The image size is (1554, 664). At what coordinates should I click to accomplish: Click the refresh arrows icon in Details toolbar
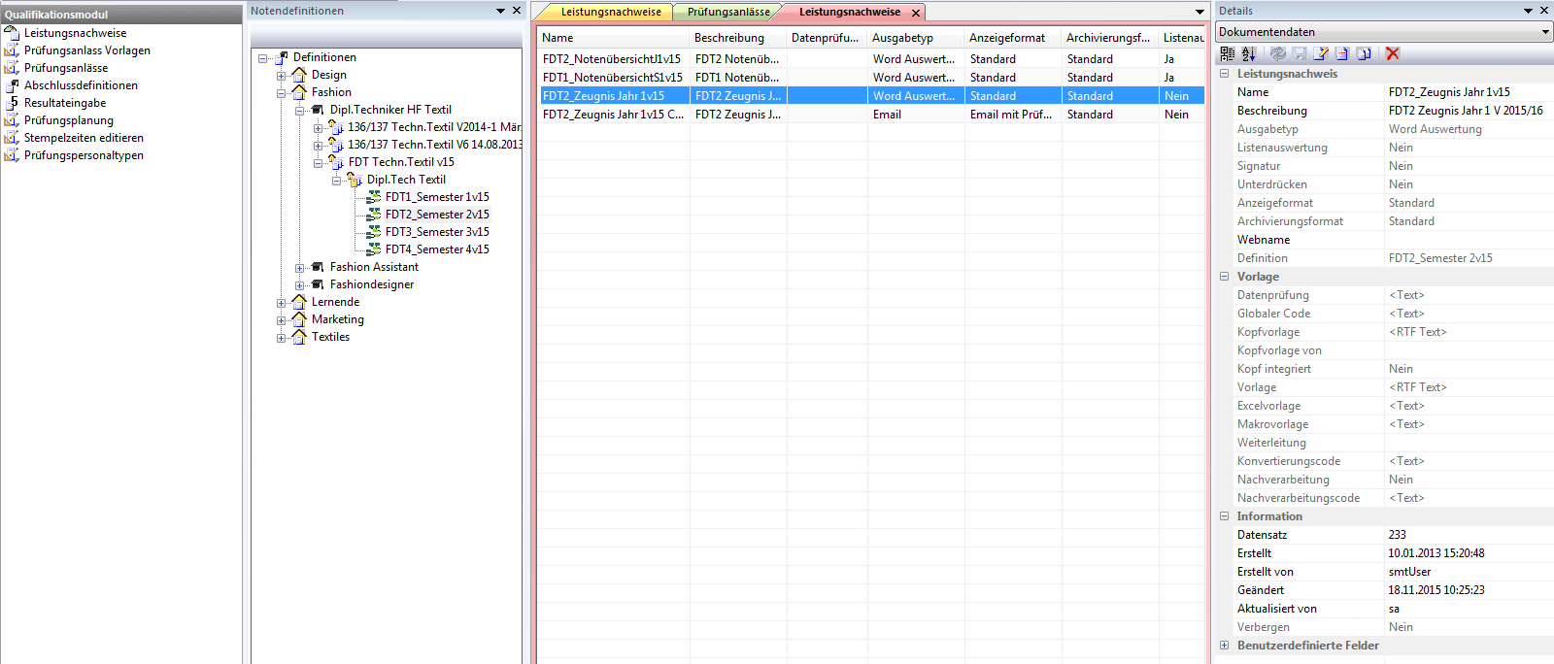coord(1277,54)
